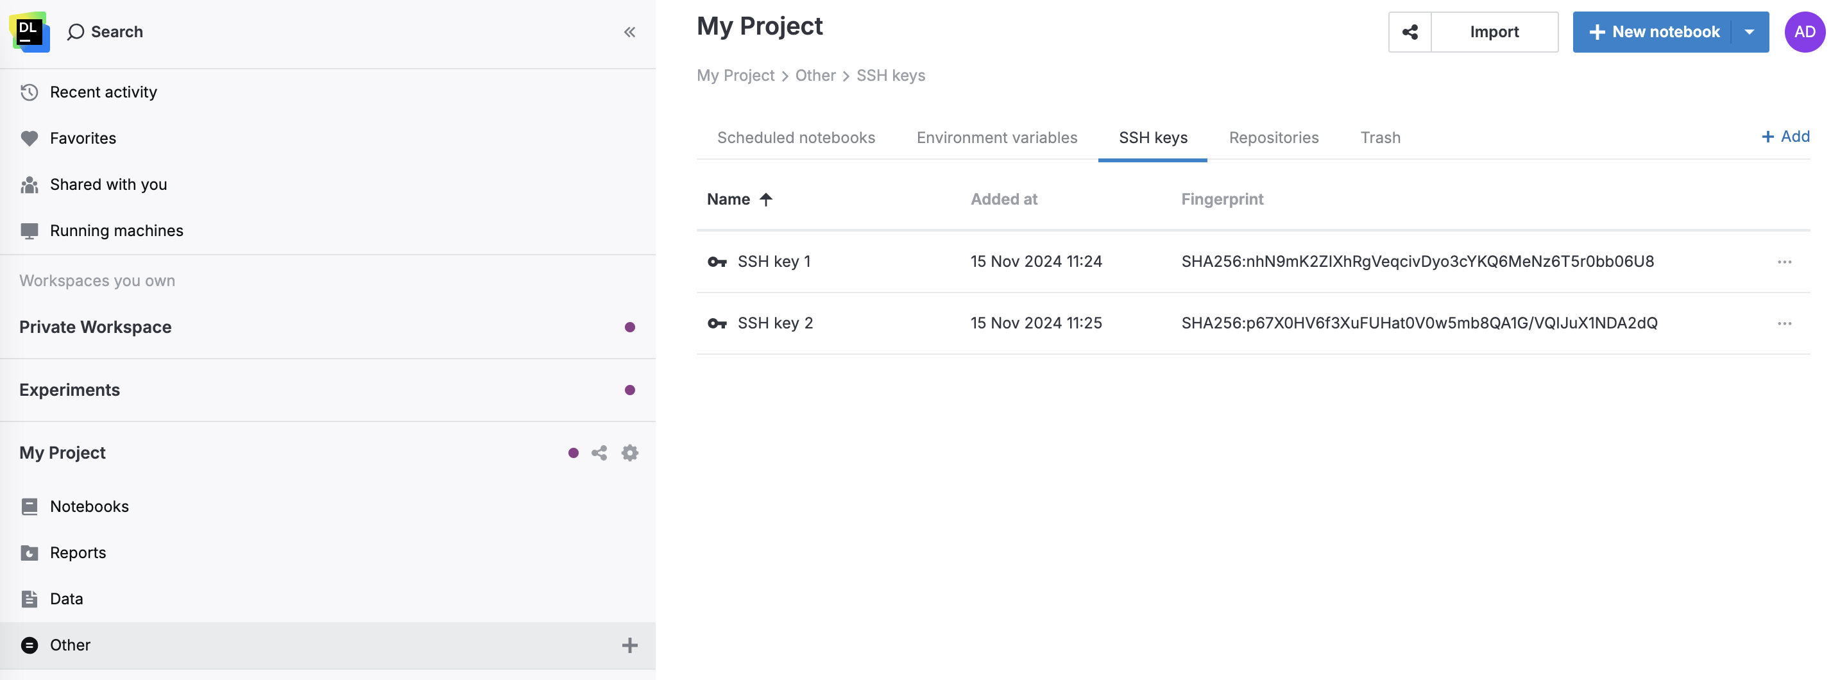Click the share icon next to Import

[x=1410, y=32]
